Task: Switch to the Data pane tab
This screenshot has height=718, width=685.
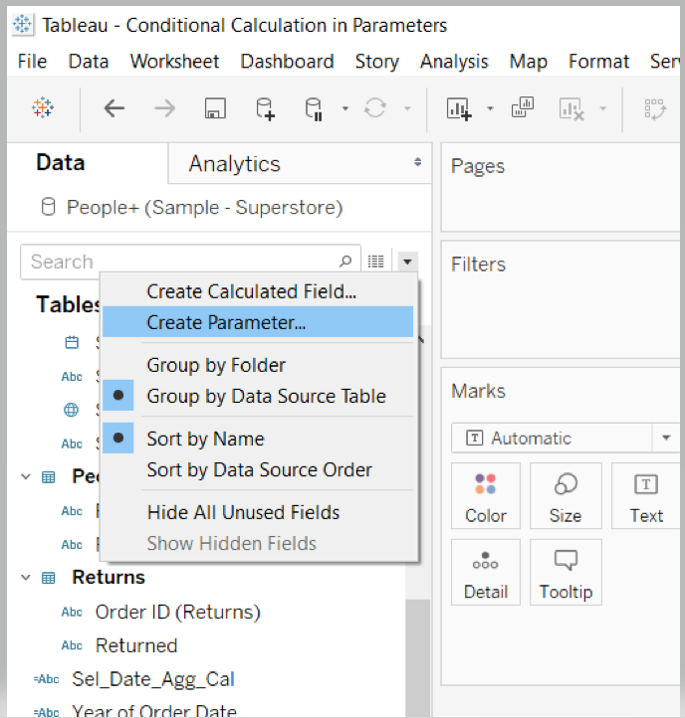Action: (x=61, y=162)
